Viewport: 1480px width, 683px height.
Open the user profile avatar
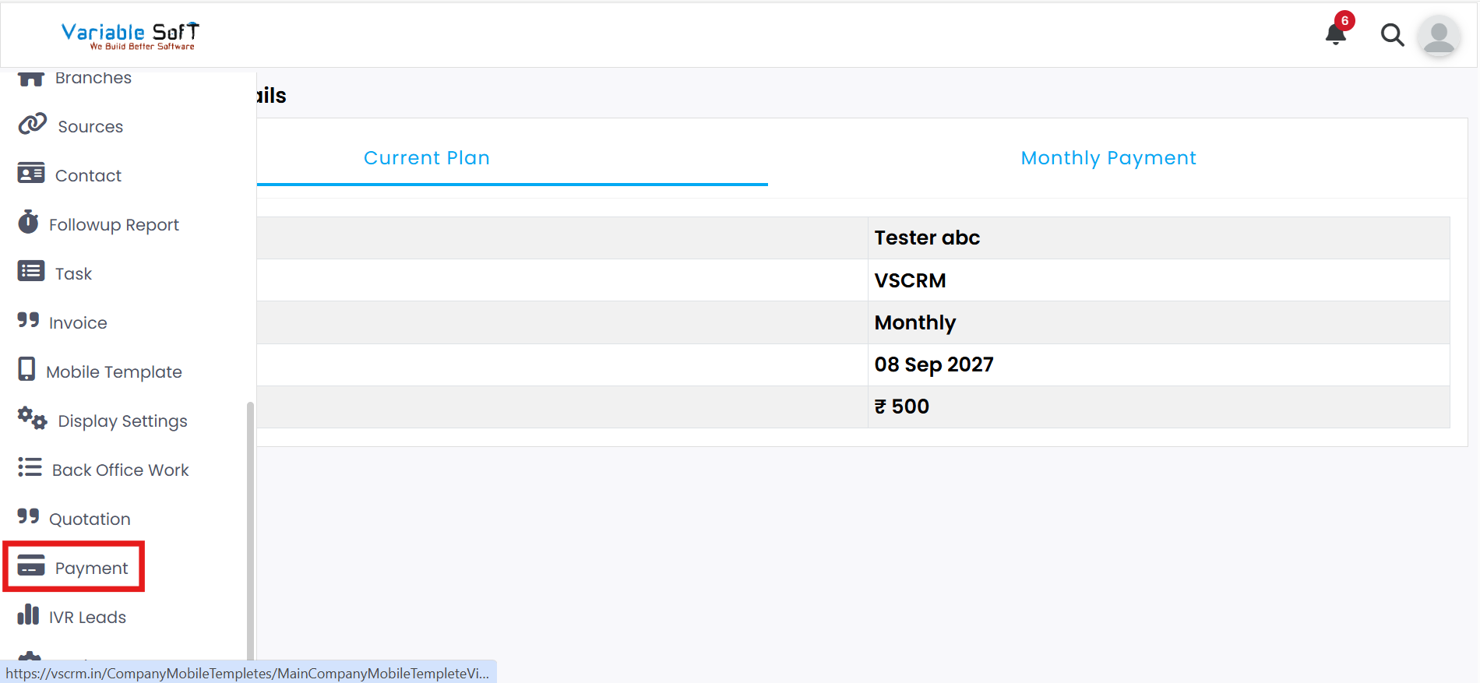1439,36
